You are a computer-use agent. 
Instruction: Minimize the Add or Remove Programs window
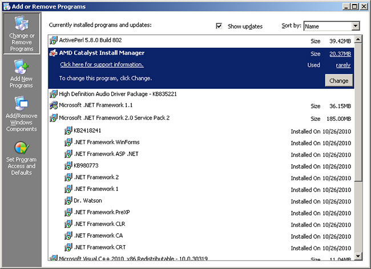[346, 6]
